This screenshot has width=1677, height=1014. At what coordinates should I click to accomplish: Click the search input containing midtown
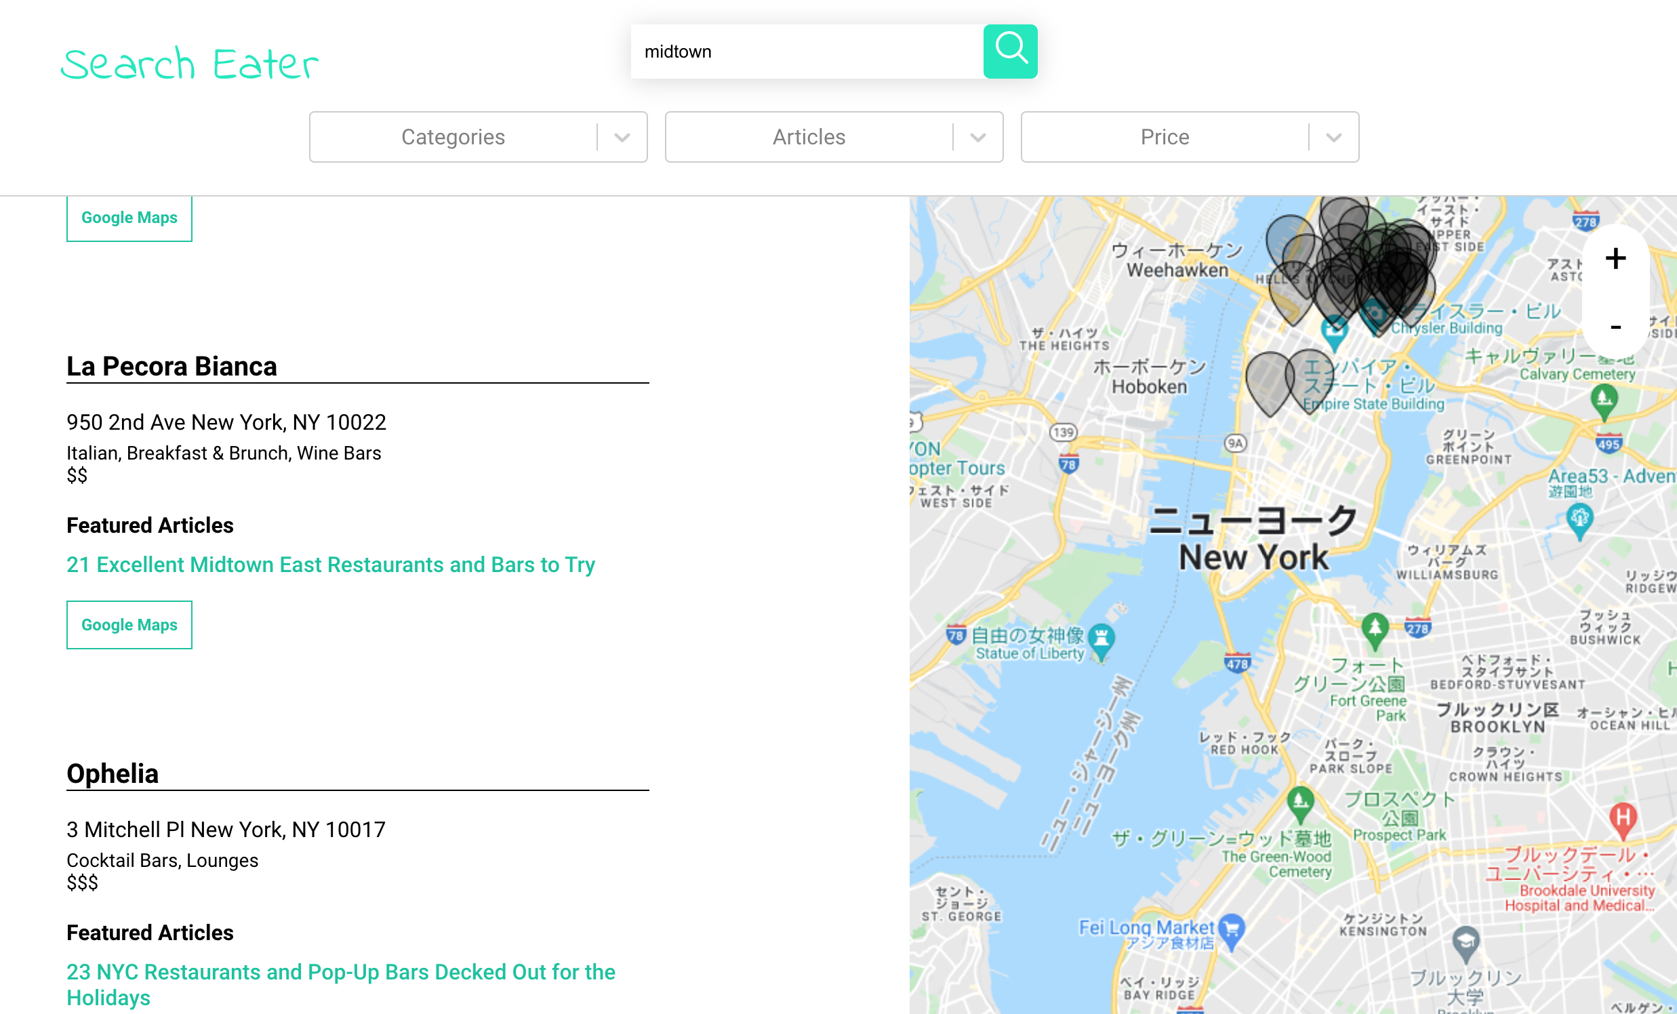807,52
